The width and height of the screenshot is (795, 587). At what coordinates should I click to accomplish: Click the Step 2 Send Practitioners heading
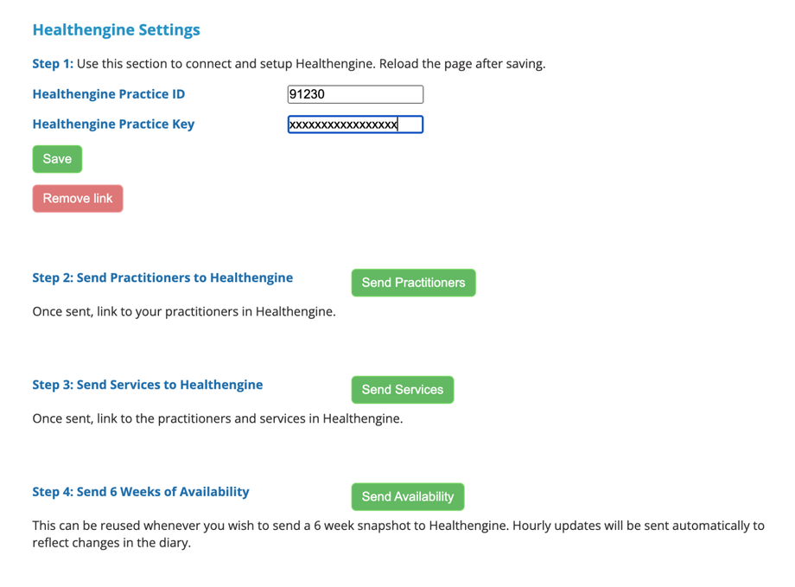pyautogui.click(x=162, y=278)
